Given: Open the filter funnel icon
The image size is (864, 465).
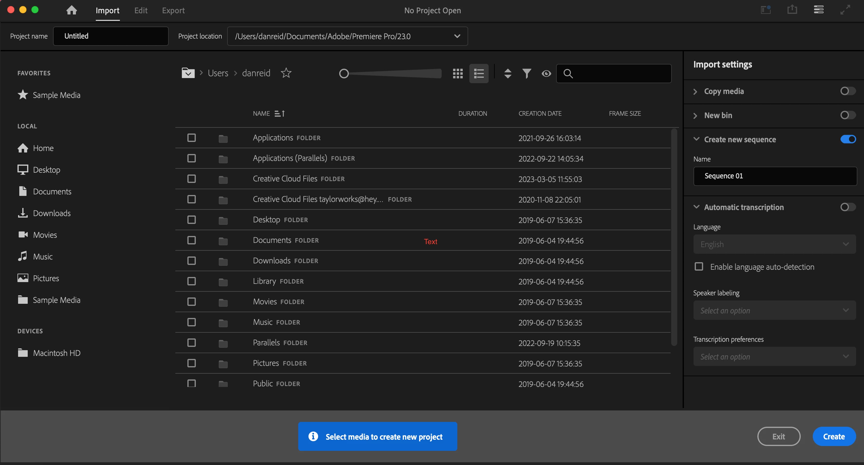Looking at the screenshot, I should pyautogui.click(x=527, y=73).
